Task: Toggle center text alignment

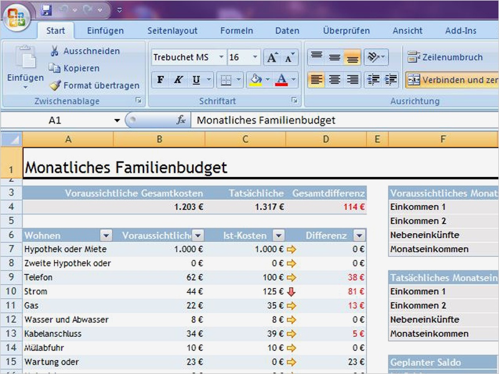Action: (x=334, y=80)
